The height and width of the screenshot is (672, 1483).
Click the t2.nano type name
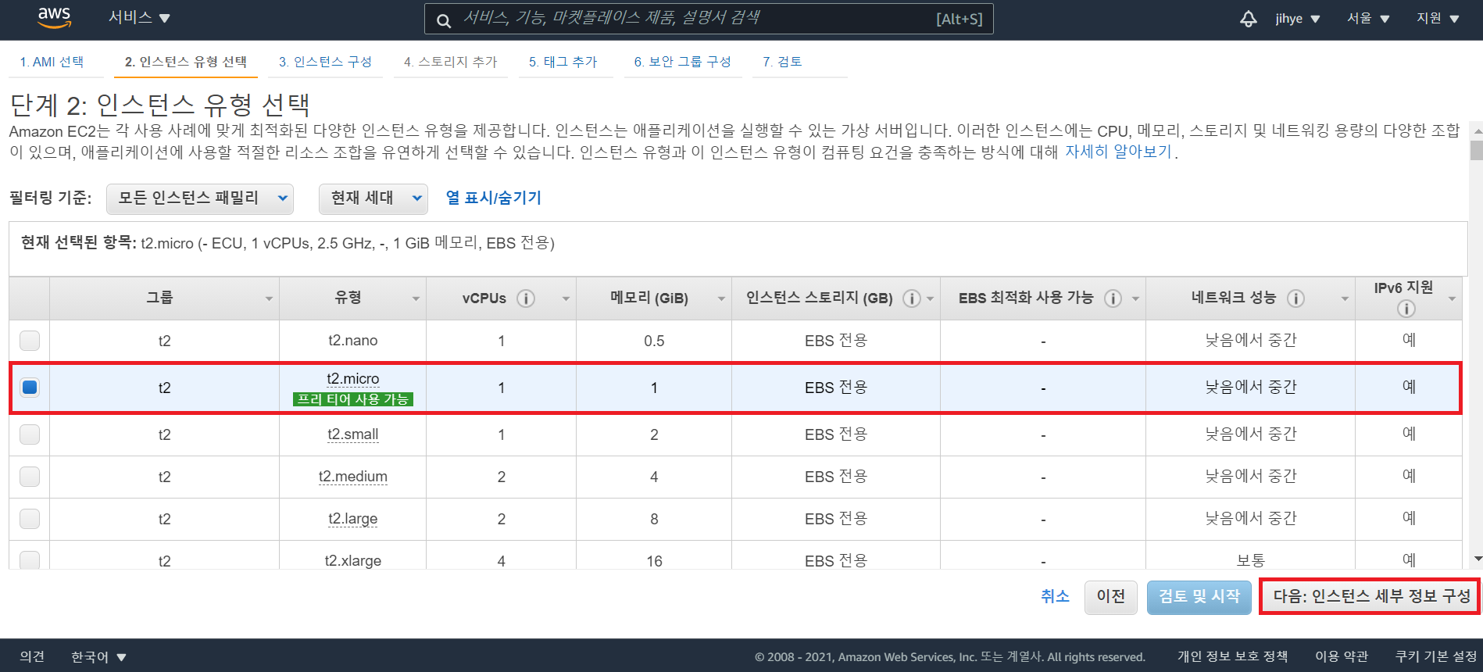tap(353, 341)
